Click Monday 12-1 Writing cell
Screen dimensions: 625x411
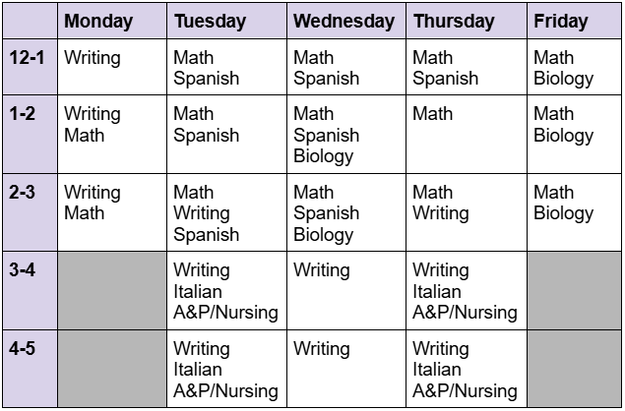(x=112, y=67)
